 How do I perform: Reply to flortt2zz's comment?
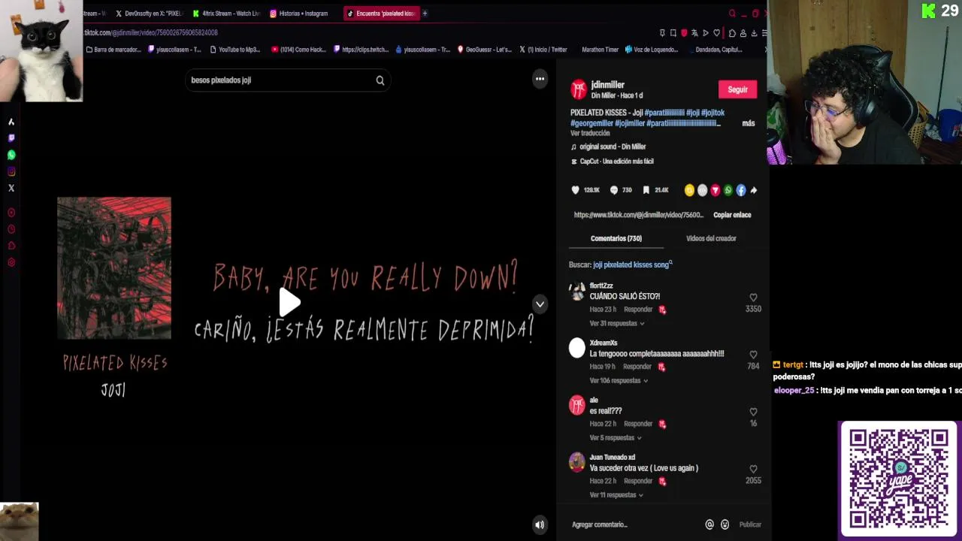638,310
